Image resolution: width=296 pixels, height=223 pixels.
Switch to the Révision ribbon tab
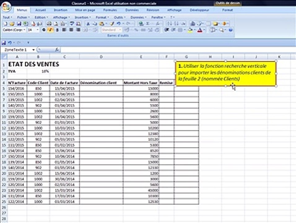(x=153, y=10)
